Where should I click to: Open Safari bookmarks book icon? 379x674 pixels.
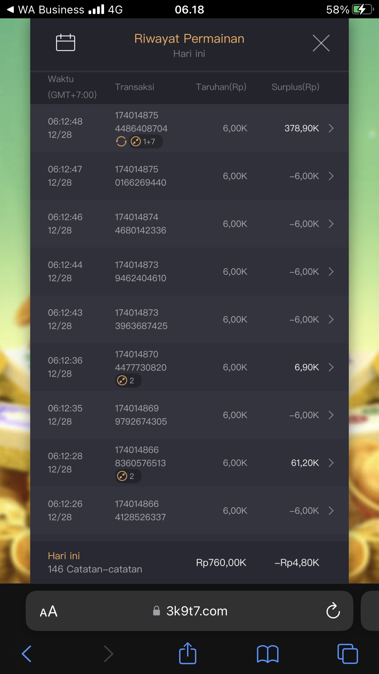coord(267,654)
